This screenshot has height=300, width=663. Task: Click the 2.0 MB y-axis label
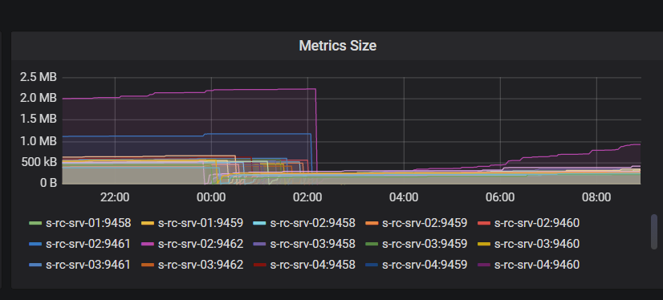point(38,99)
